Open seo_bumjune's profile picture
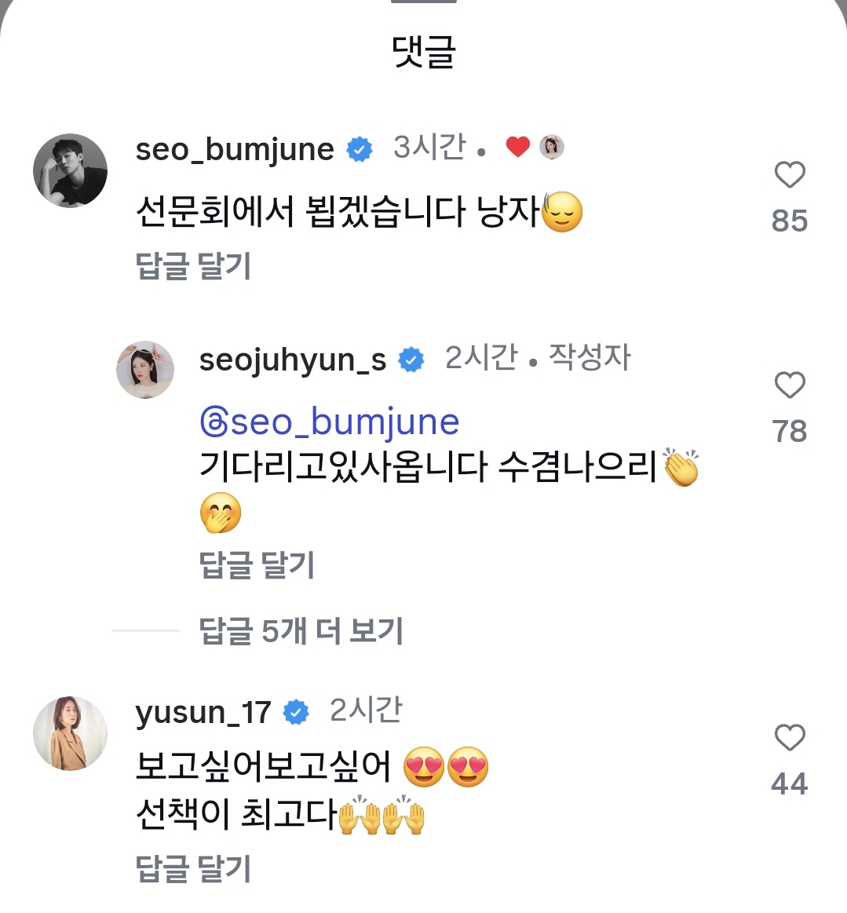 [71, 170]
